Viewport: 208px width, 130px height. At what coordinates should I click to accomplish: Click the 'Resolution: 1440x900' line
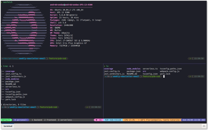tap(61, 25)
